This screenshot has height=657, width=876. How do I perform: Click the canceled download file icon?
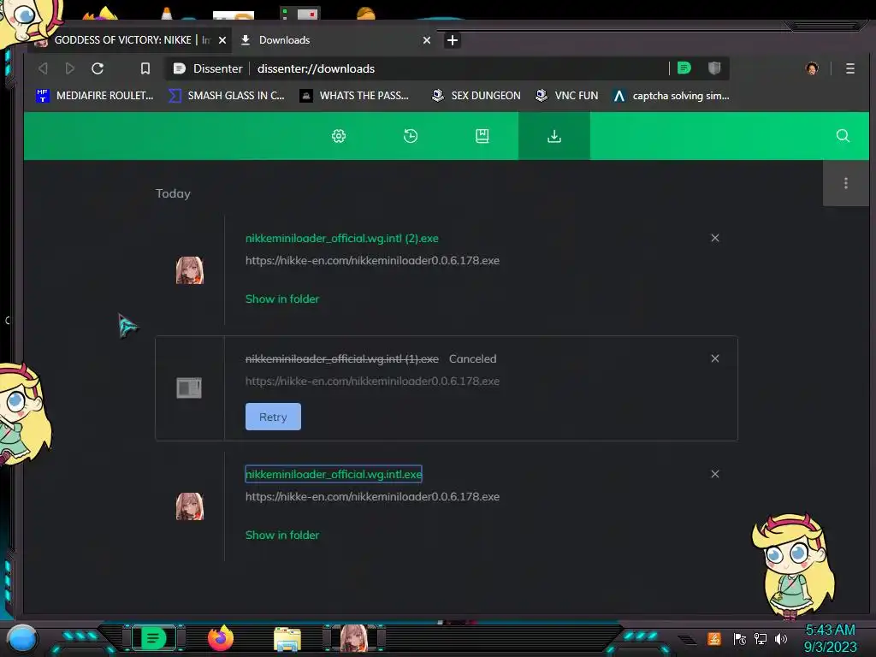189,388
